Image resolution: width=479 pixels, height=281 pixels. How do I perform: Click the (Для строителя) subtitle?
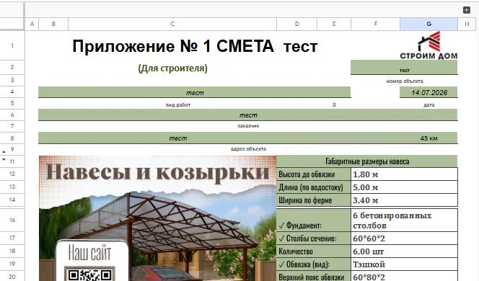point(172,68)
